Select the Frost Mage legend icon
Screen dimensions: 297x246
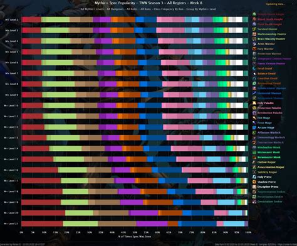click(x=254, y=123)
